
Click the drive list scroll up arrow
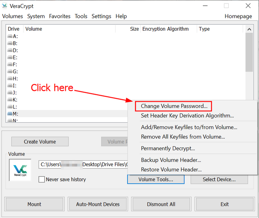click(249, 29)
